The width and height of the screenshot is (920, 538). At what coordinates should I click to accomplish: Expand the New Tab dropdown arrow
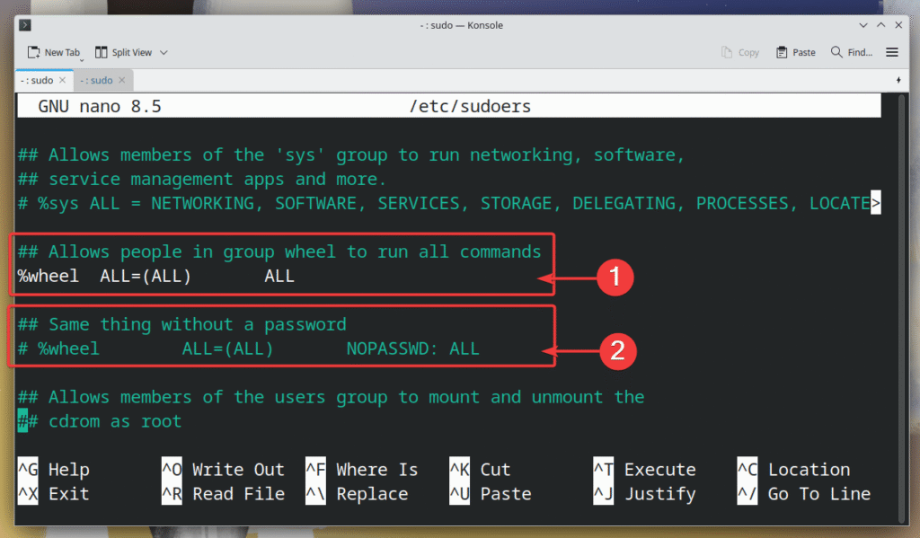[82, 57]
